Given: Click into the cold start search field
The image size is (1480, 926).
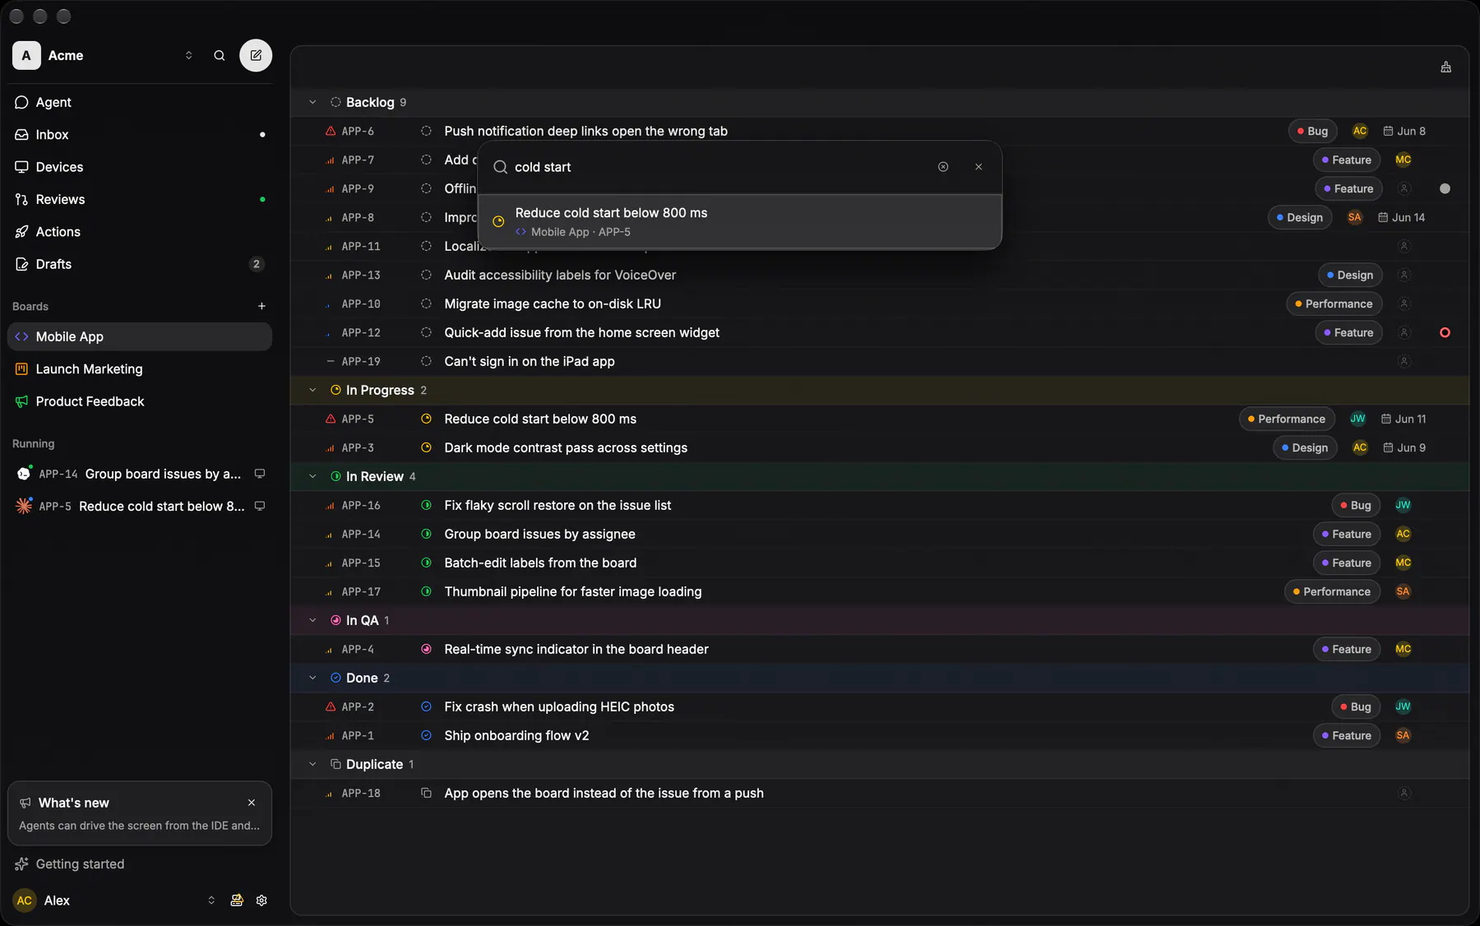Looking at the screenshot, I should (x=719, y=167).
